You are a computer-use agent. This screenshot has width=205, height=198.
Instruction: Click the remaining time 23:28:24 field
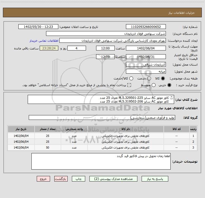pyautogui.click(x=49, y=48)
